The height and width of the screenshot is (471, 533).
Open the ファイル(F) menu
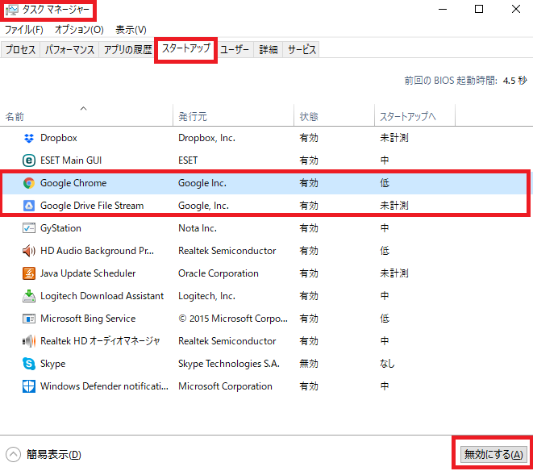(x=24, y=30)
